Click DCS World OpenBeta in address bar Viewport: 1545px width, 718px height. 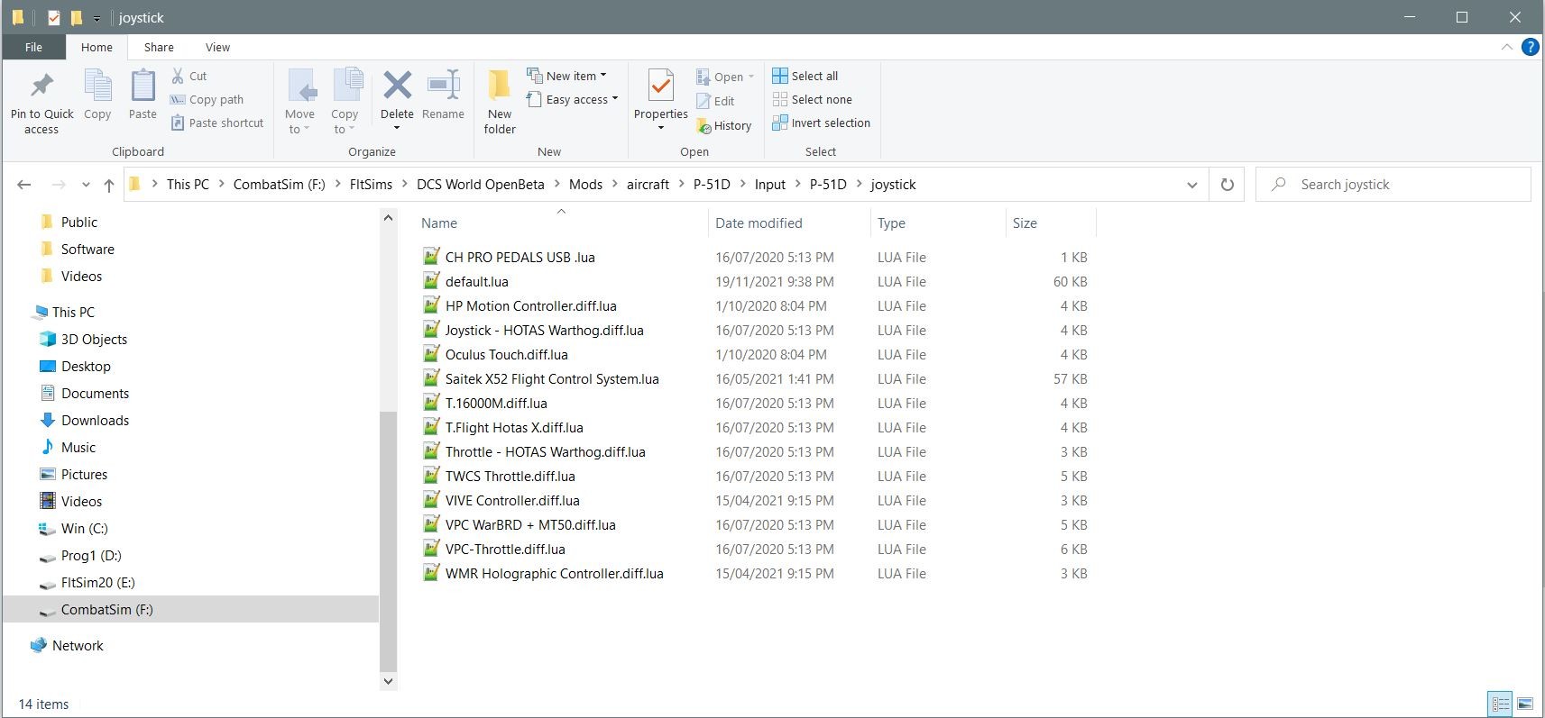[x=480, y=185]
